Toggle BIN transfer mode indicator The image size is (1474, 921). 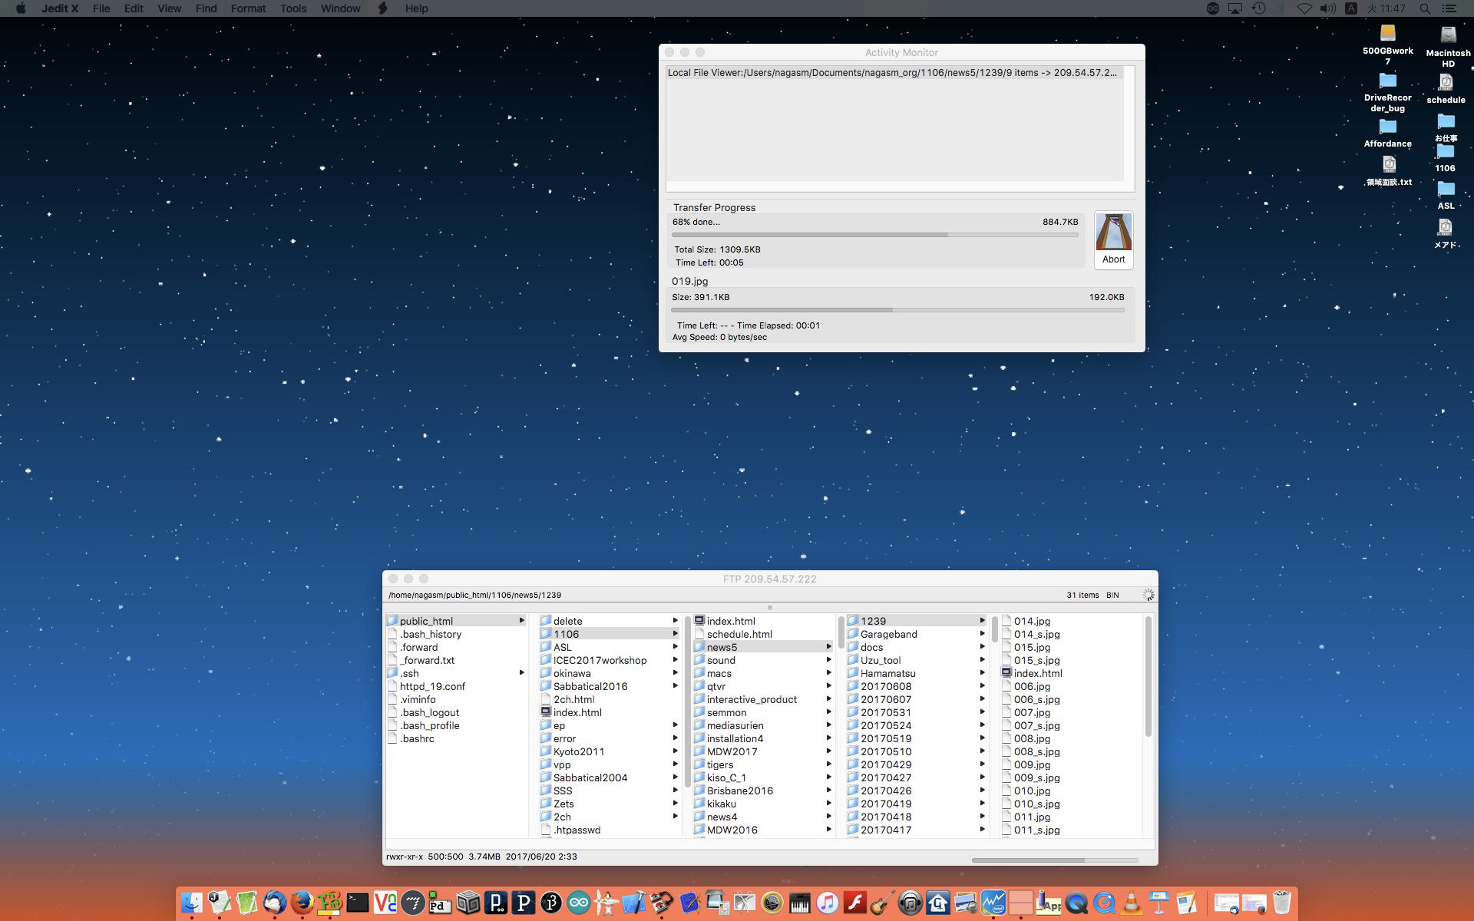pos(1112,595)
